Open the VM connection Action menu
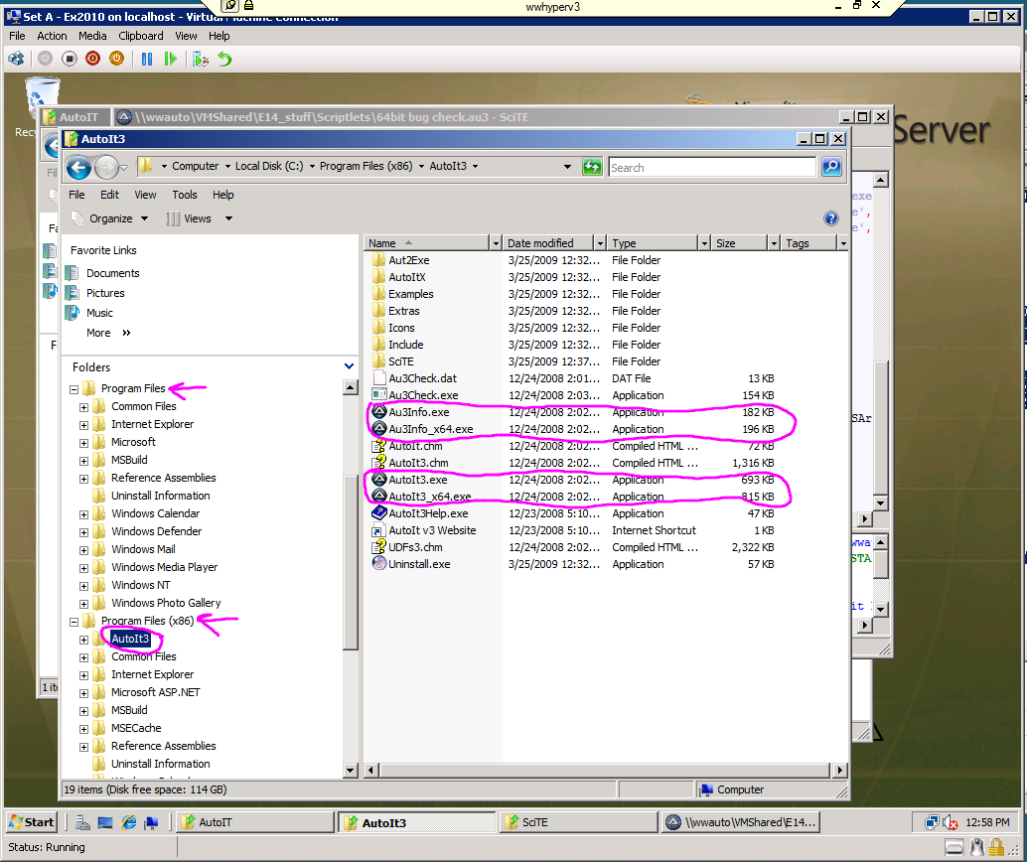1027x862 pixels. pyautogui.click(x=52, y=36)
